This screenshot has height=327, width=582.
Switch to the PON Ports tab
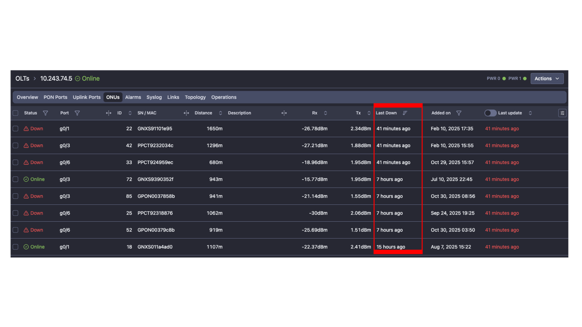(x=55, y=97)
